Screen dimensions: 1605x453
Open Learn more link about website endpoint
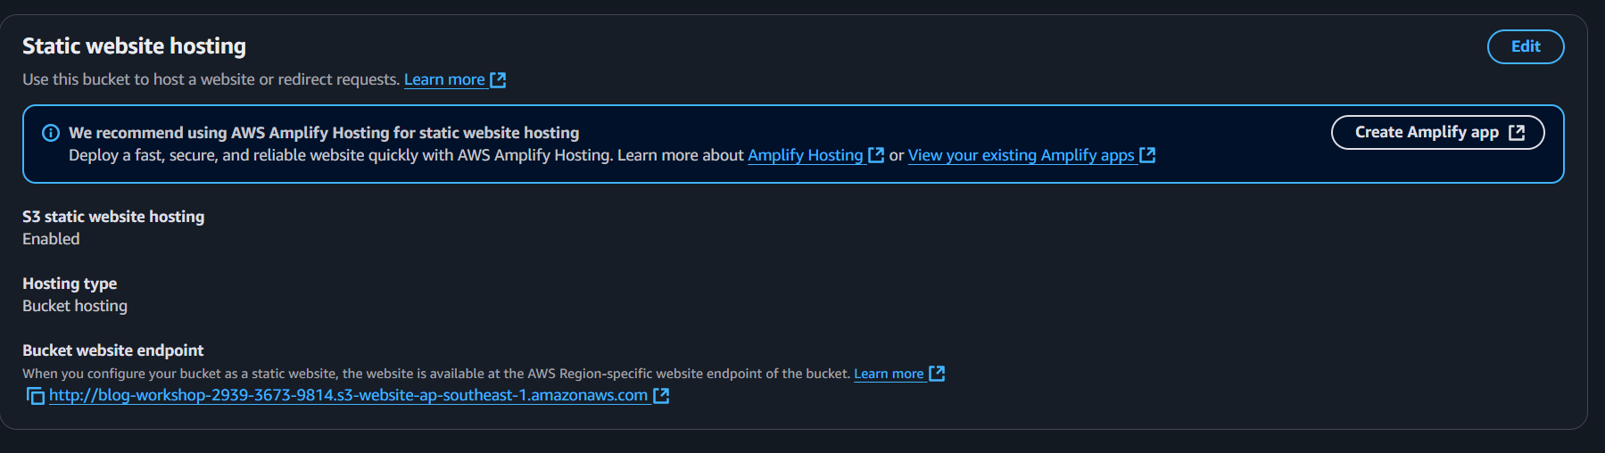click(889, 375)
